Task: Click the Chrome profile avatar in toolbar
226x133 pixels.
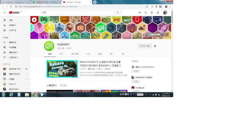Action: click(x=166, y=7)
